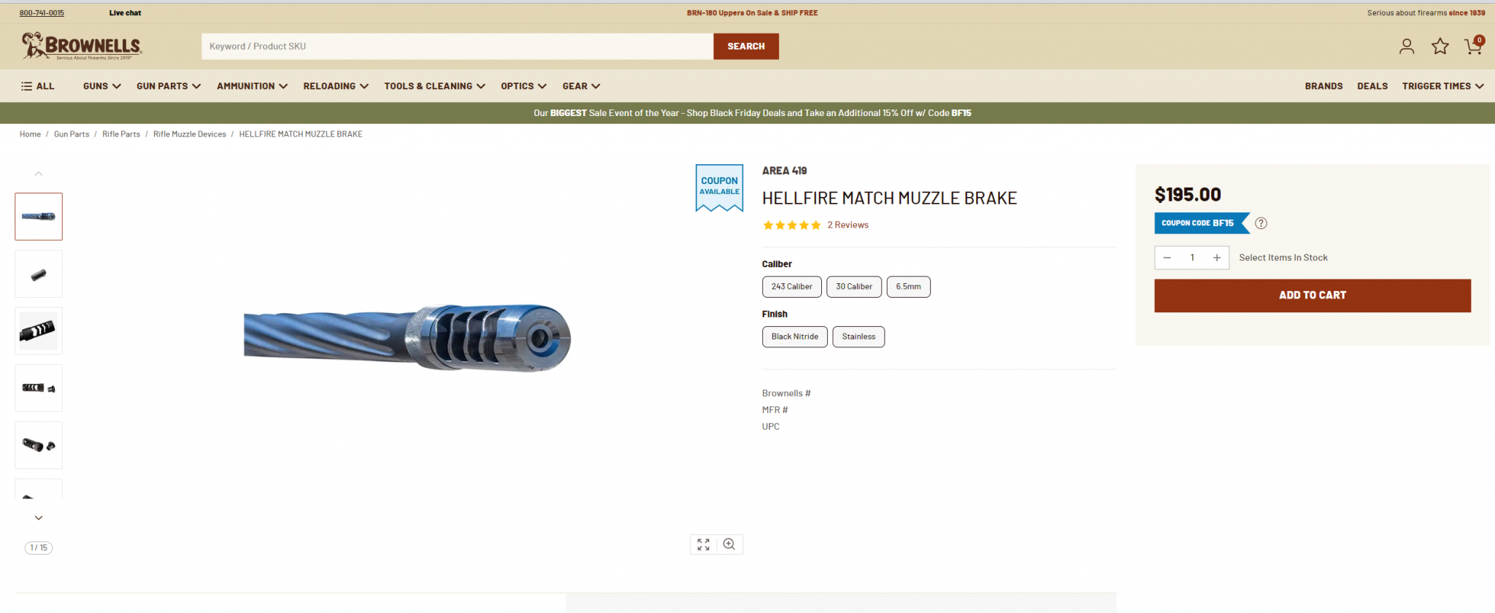
Task: Click coupon code help question mark
Action: (x=1261, y=223)
